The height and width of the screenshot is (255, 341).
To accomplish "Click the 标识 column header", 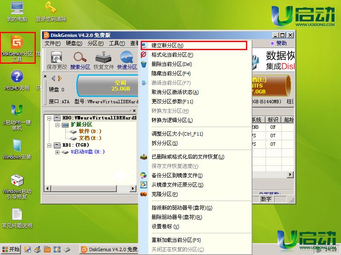I will pyautogui.click(x=273, y=120).
